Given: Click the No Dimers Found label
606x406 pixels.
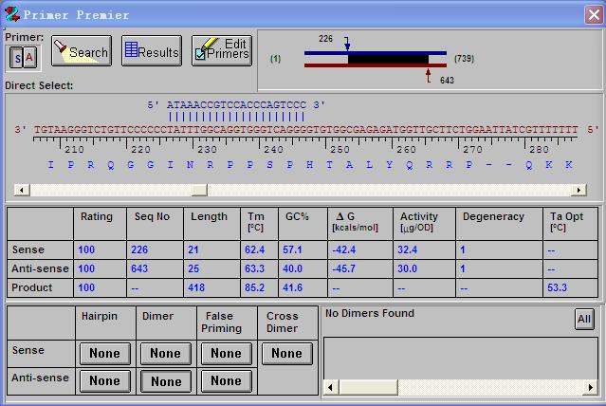Looking at the screenshot, I should (370, 313).
